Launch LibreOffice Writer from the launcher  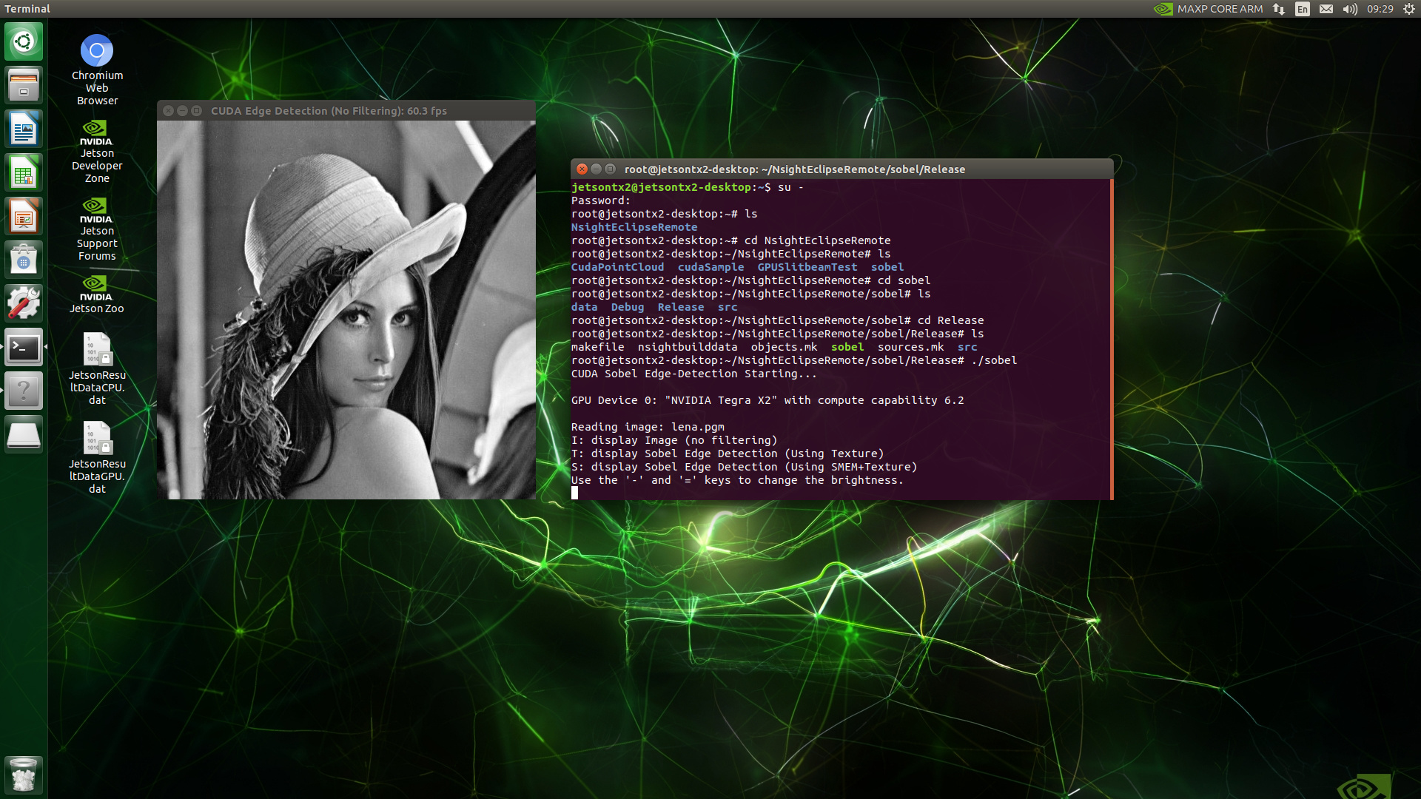coord(24,128)
